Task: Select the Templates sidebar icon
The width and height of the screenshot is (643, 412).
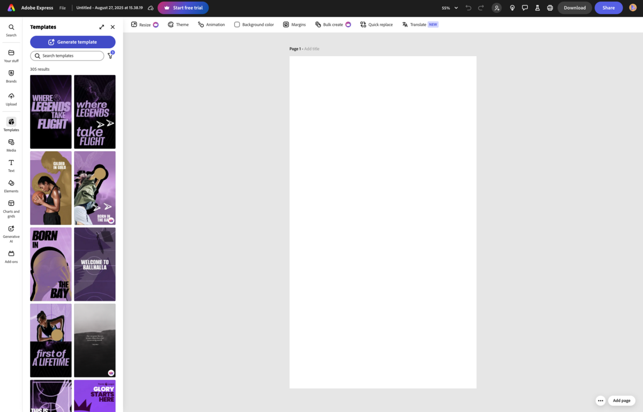Action: click(11, 125)
